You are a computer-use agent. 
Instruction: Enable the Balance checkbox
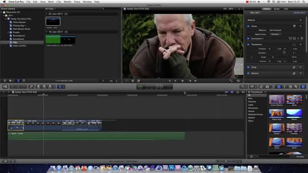click(x=248, y=30)
